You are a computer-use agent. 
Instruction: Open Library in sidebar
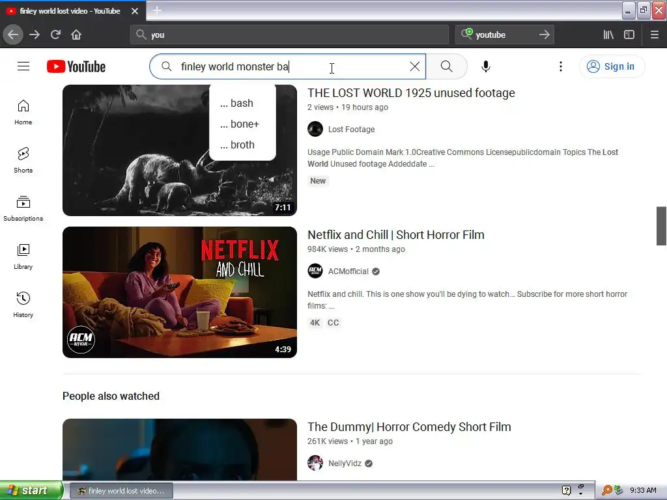point(23,257)
